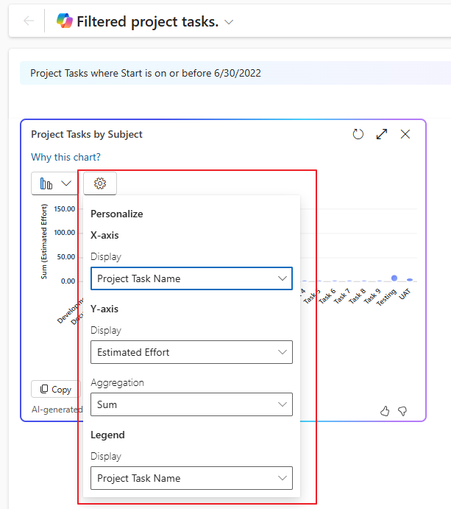This screenshot has height=509, width=451.
Task: Open the X-axis Display dropdown
Action: [191, 278]
